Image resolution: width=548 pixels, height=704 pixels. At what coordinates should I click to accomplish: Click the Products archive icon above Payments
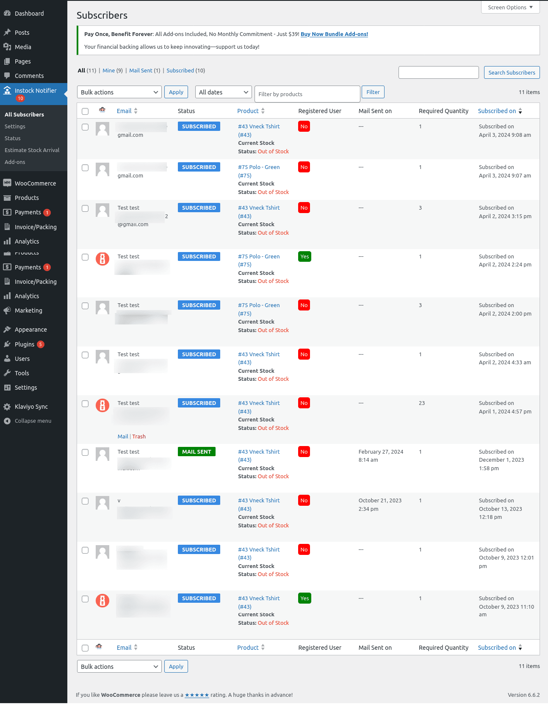click(x=7, y=197)
